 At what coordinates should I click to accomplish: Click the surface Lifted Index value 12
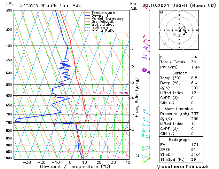(194, 93)
